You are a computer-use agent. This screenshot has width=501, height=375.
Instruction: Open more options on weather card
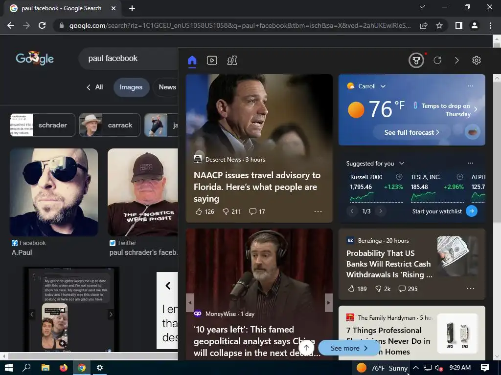[471, 86]
